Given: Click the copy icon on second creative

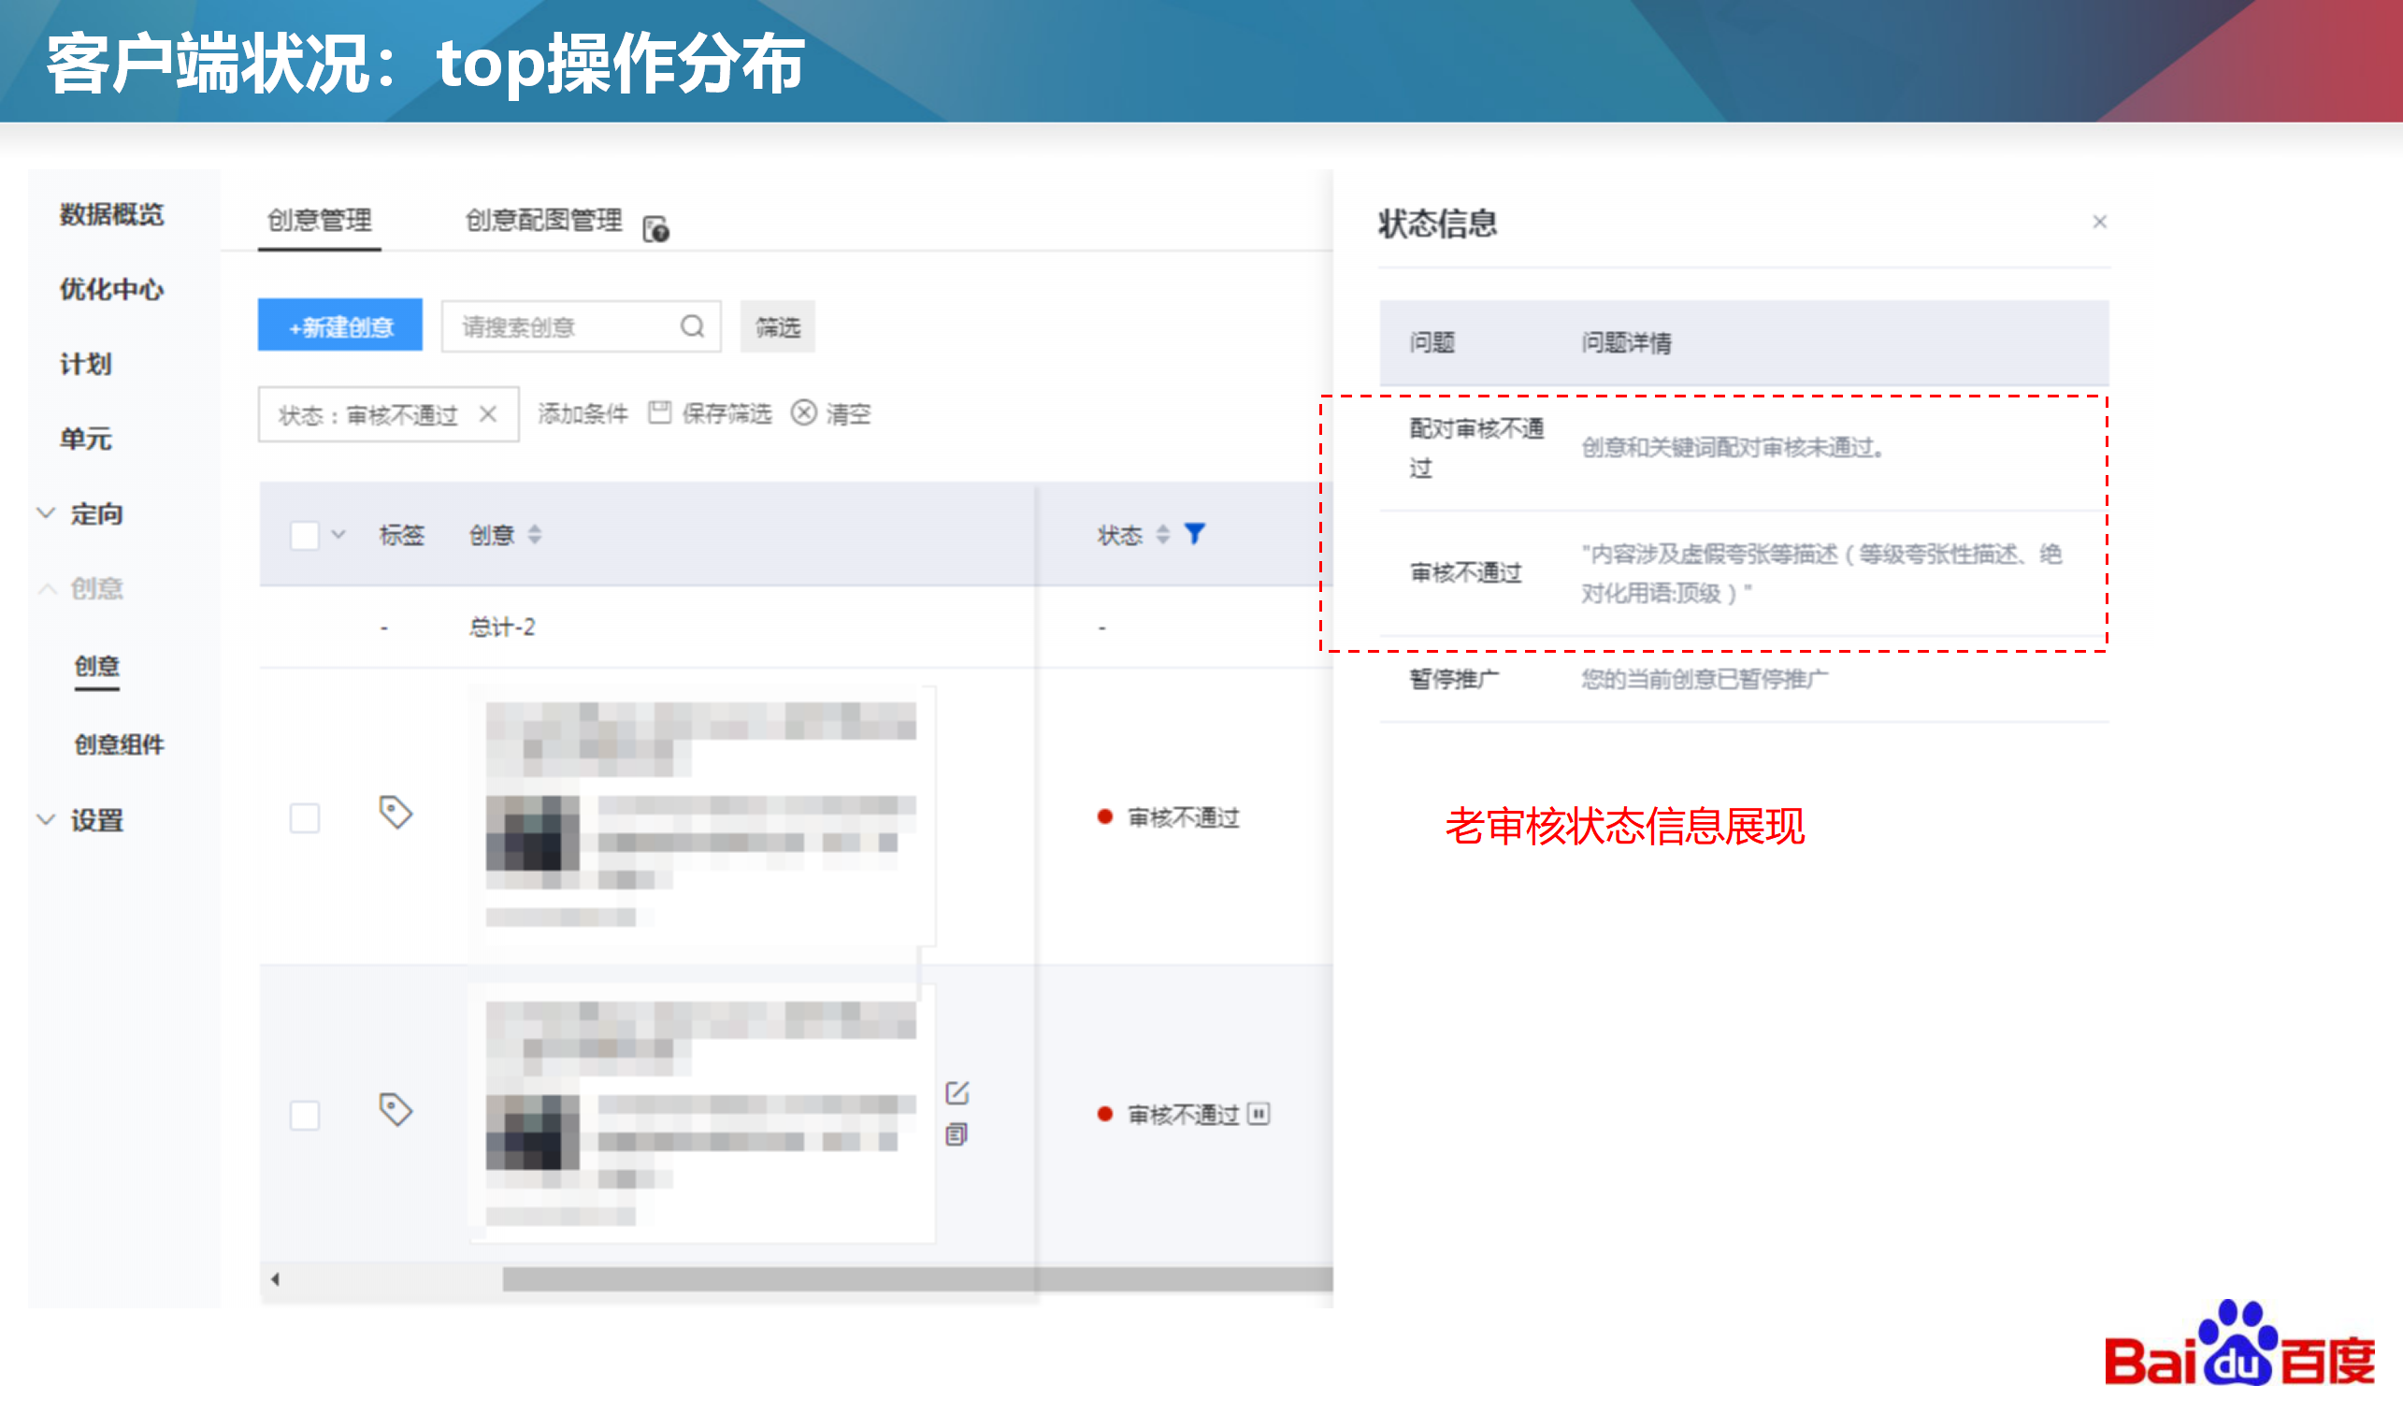Looking at the screenshot, I should point(957,1133).
